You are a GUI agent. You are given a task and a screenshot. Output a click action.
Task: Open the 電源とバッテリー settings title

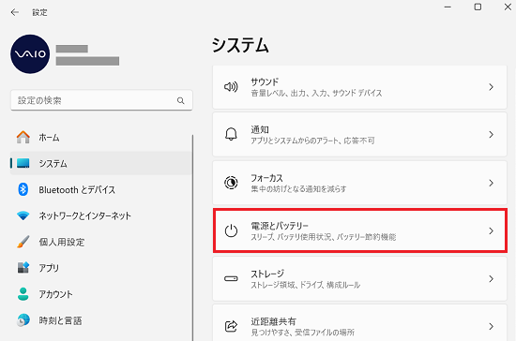pos(280,226)
